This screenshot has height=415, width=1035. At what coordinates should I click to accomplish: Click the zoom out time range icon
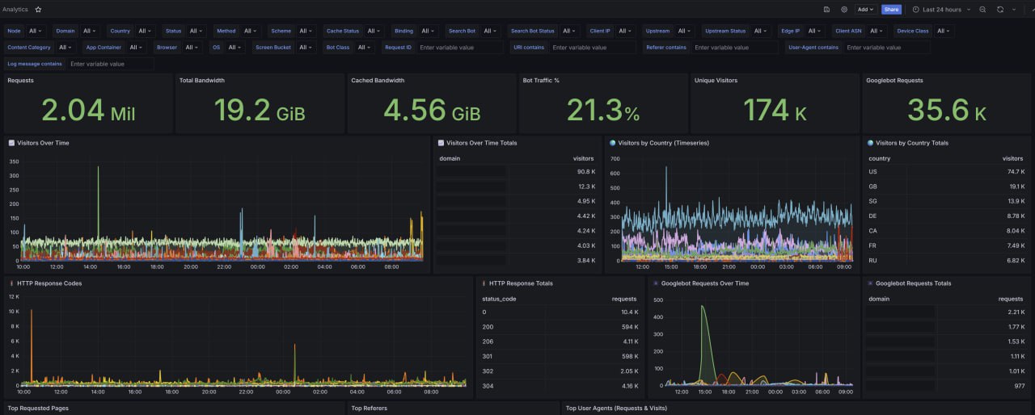pyautogui.click(x=982, y=10)
